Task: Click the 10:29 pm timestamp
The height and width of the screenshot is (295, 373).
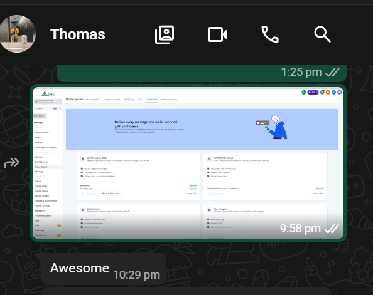Action: pyautogui.click(x=136, y=275)
